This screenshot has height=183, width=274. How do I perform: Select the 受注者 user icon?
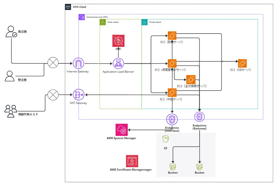[10, 76]
